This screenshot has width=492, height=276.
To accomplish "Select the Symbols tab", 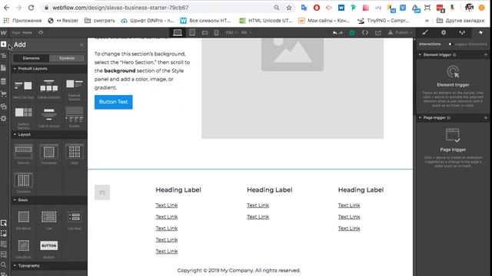I will tap(67, 58).
